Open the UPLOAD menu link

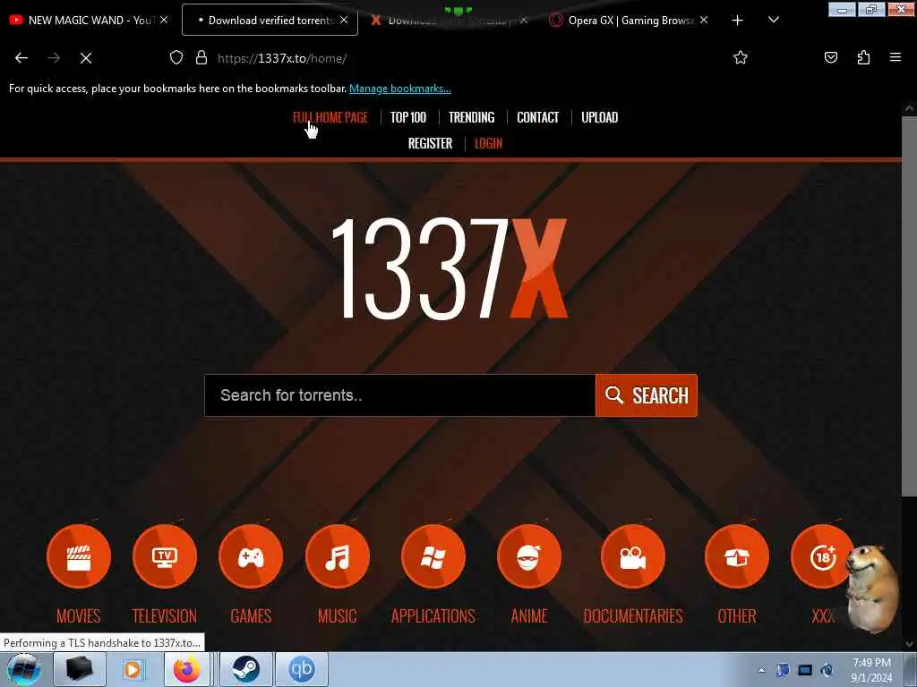tap(599, 117)
